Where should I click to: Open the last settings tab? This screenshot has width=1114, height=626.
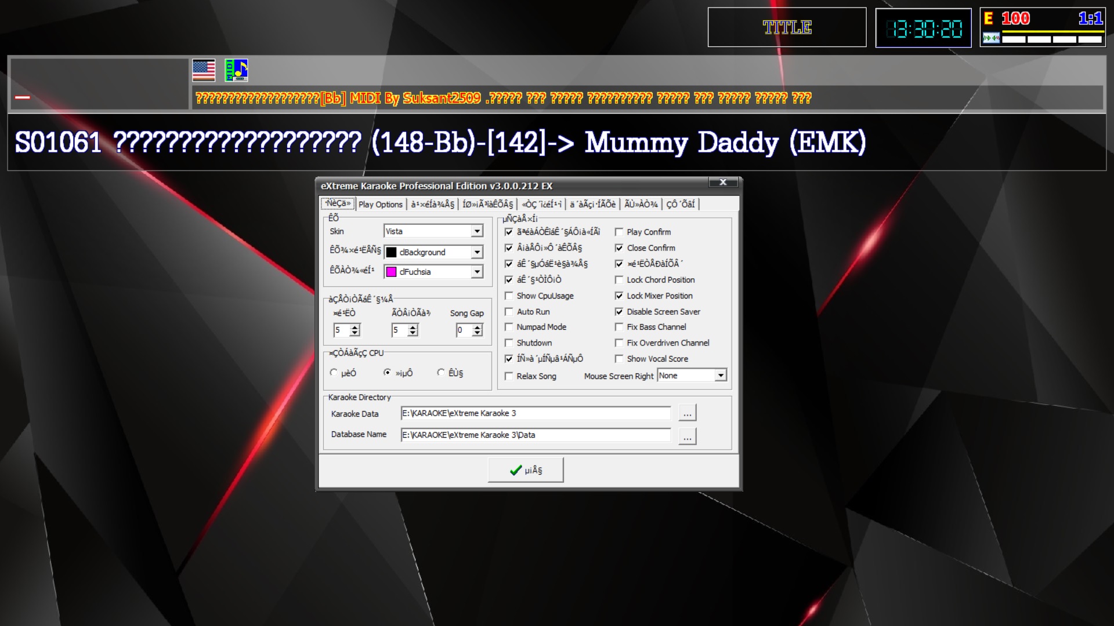680,204
